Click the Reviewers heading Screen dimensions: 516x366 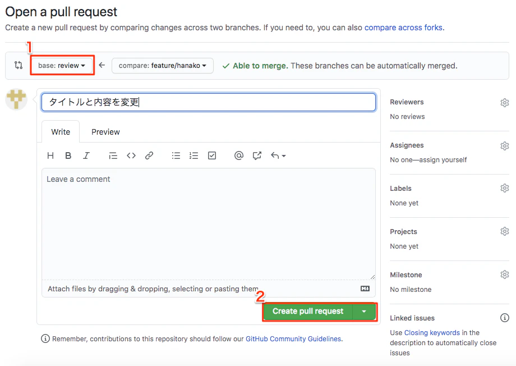(x=407, y=102)
